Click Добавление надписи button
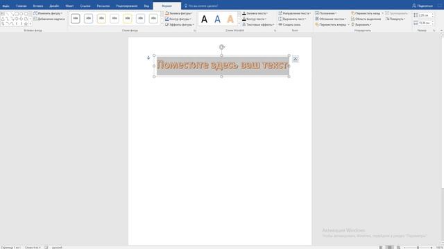444x249 pixels. coord(49,19)
